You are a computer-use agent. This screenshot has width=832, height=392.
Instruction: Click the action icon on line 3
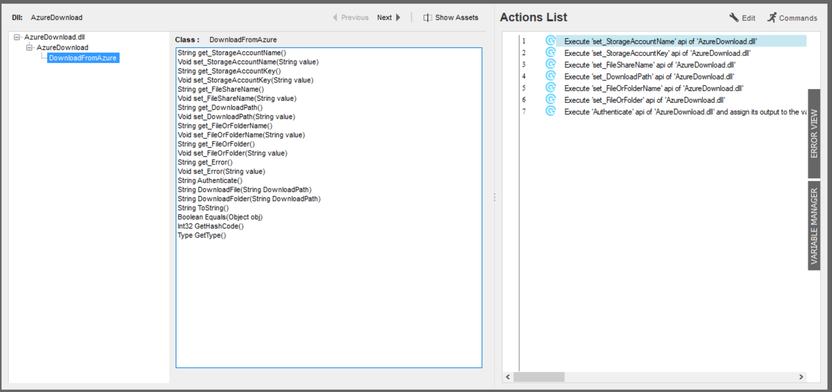tap(551, 64)
